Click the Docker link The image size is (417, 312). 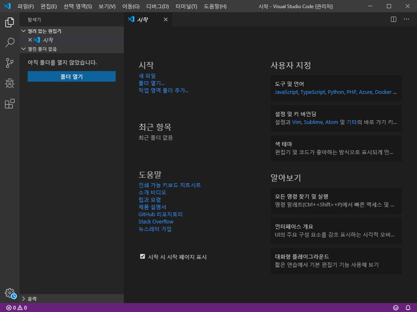(x=383, y=92)
